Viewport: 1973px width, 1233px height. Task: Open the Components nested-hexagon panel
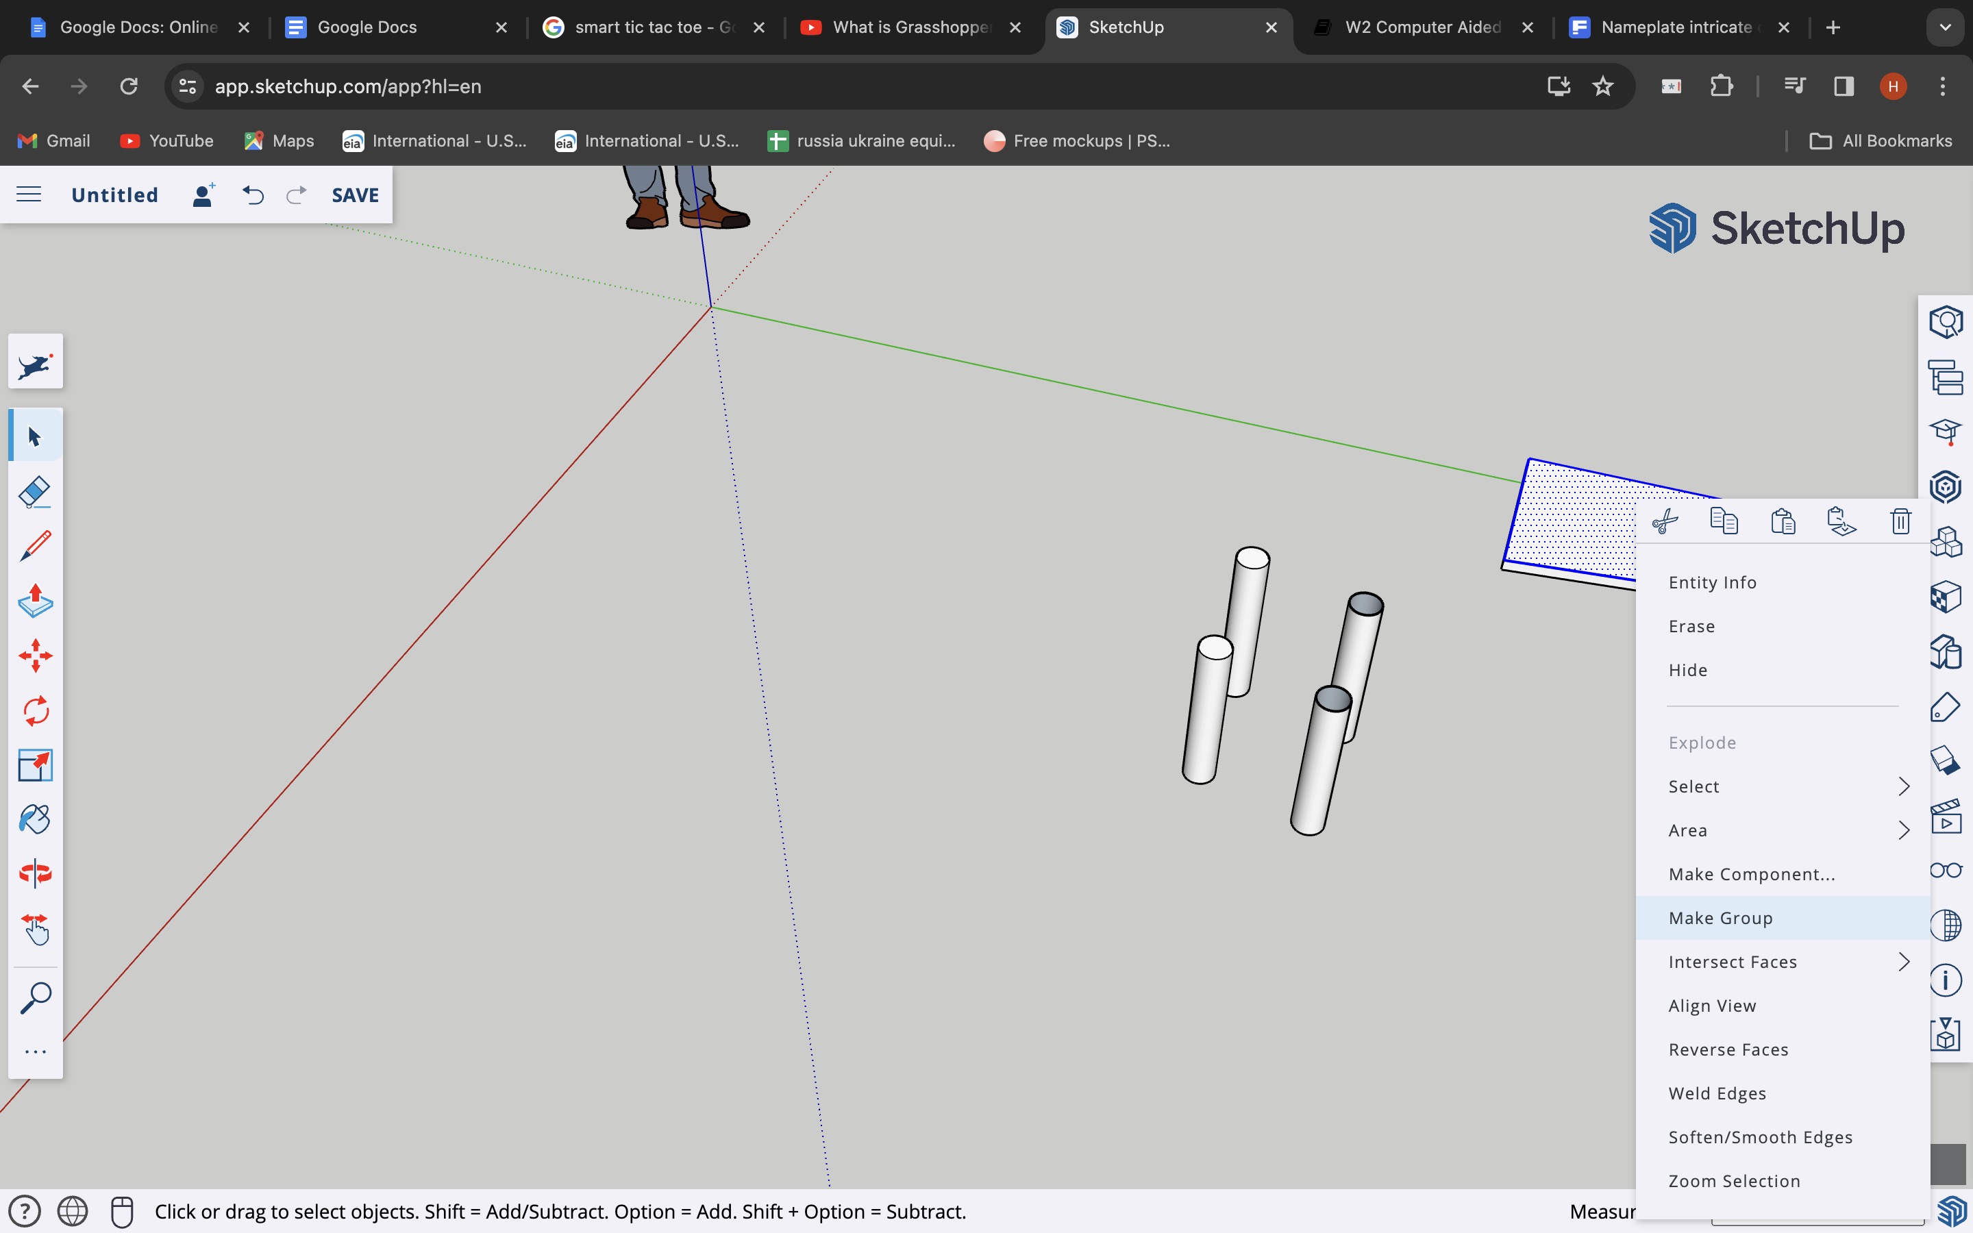pyautogui.click(x=1946, y=487)
